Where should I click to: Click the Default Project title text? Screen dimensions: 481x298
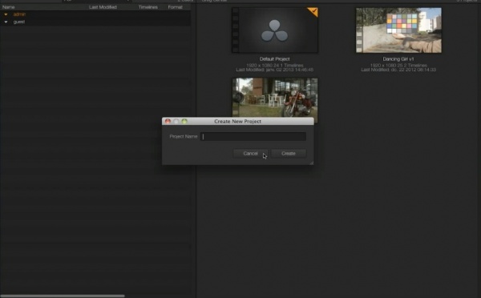(274, 58)
